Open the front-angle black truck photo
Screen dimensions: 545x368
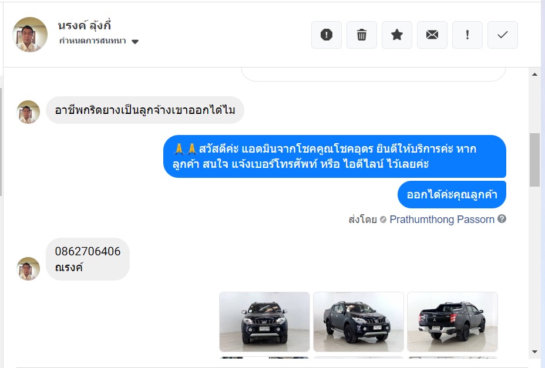pos(358,322)
